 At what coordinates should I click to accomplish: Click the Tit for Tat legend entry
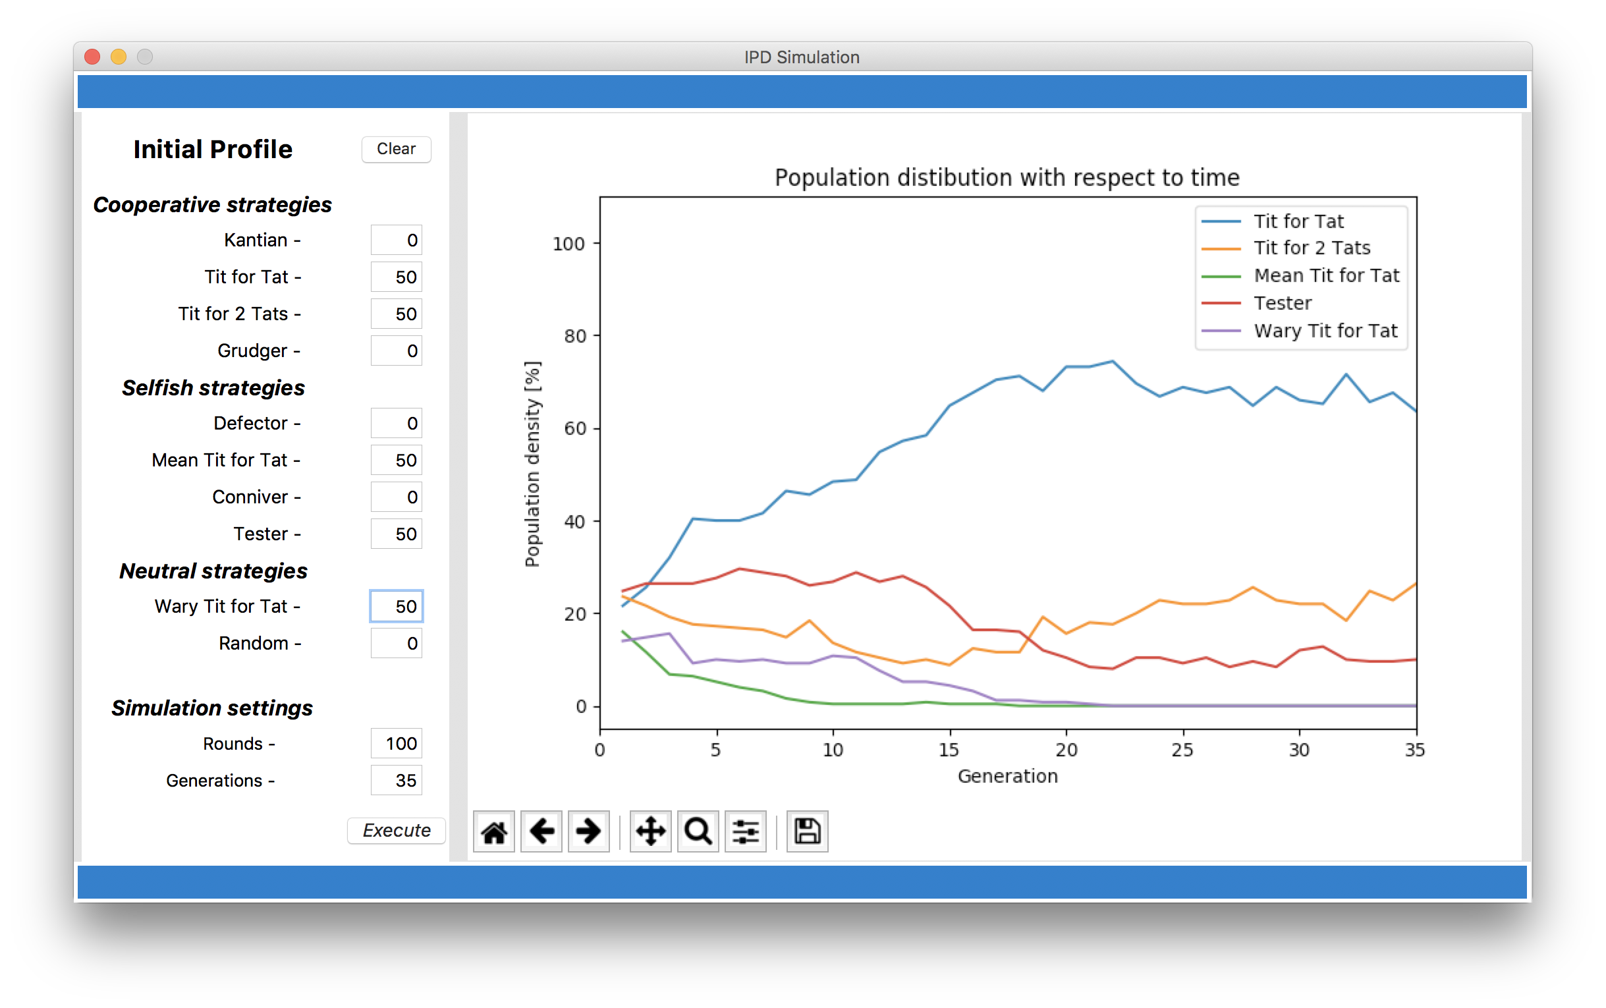1272,221
